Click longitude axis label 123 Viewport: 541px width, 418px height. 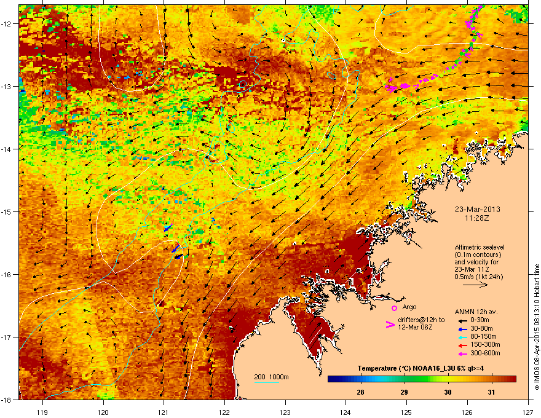[x=285, y=412]
